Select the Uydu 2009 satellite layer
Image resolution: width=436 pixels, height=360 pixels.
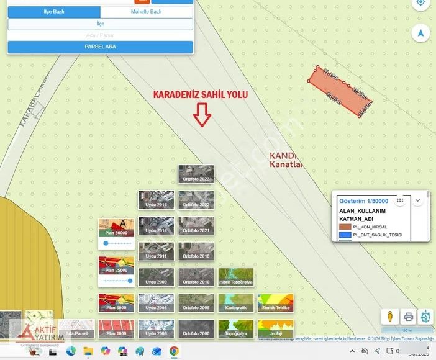[x=157, y=277]
